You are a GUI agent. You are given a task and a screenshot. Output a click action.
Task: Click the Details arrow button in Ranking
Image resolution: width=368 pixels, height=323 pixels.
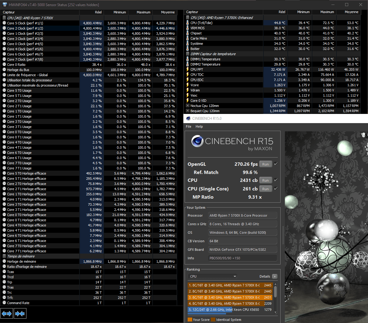point(275,276)
